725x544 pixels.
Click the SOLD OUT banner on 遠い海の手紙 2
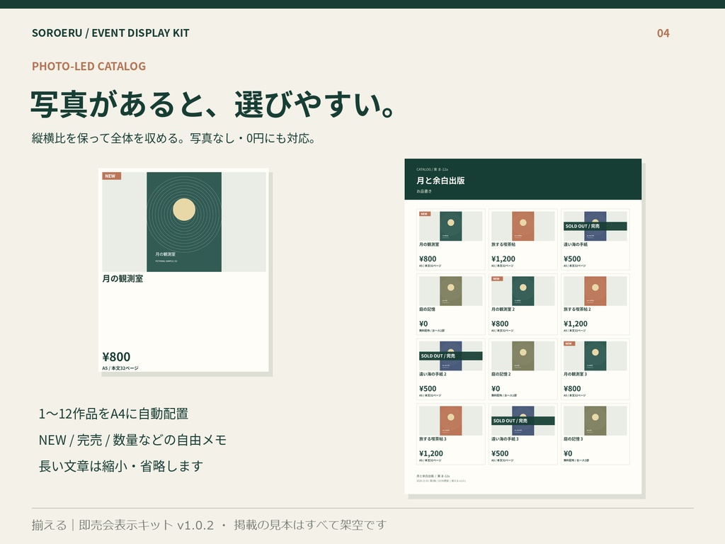tap(451, 356)
